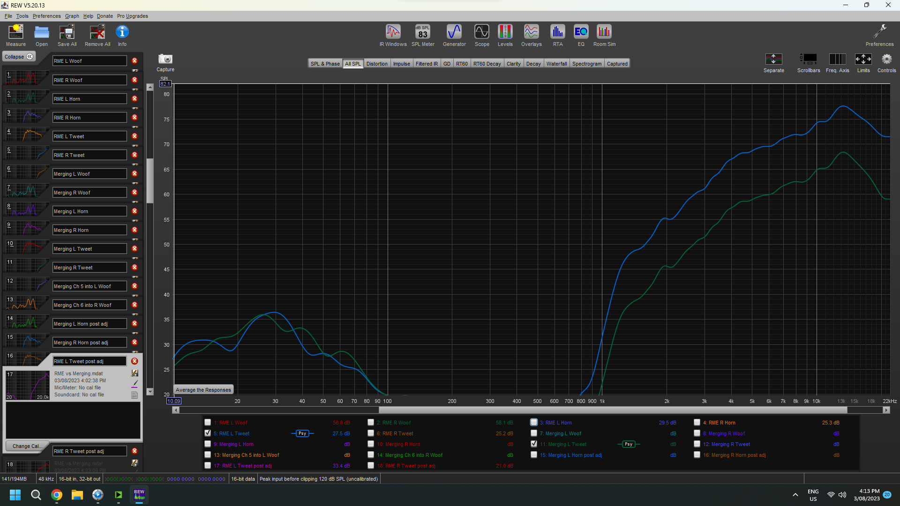
Task: Open Chrome from the taskbar
Action: point(57,495)
